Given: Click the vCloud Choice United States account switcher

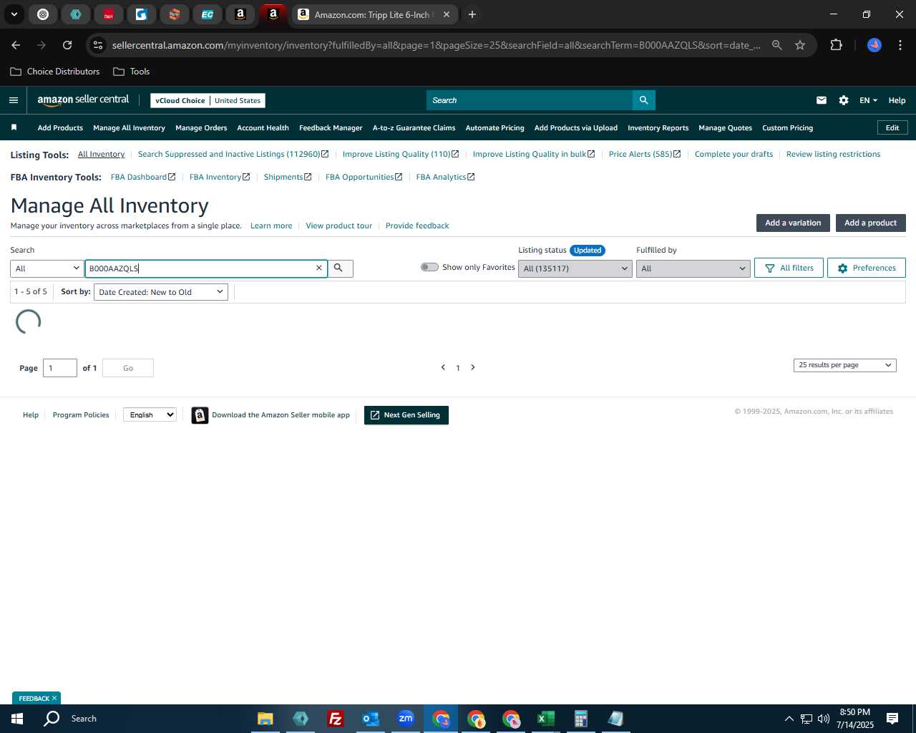Looking at the screenshot, I should pos(208,100).
